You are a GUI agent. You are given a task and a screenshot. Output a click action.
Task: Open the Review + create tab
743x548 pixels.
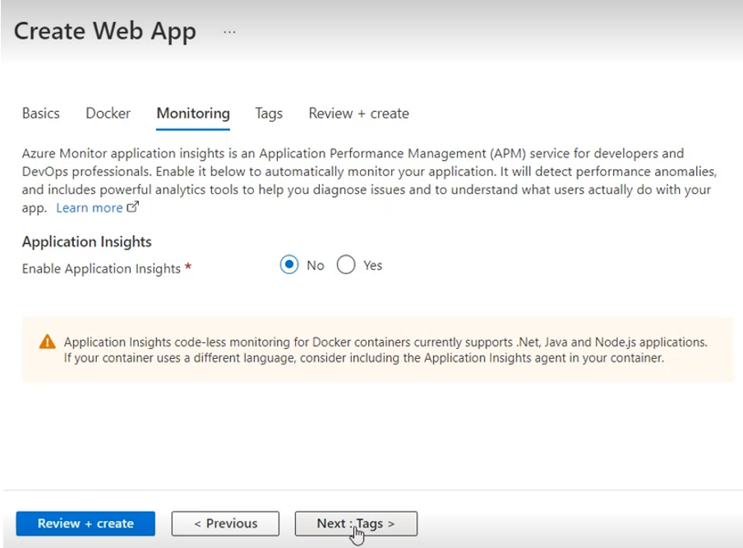[x=358, y=114]
